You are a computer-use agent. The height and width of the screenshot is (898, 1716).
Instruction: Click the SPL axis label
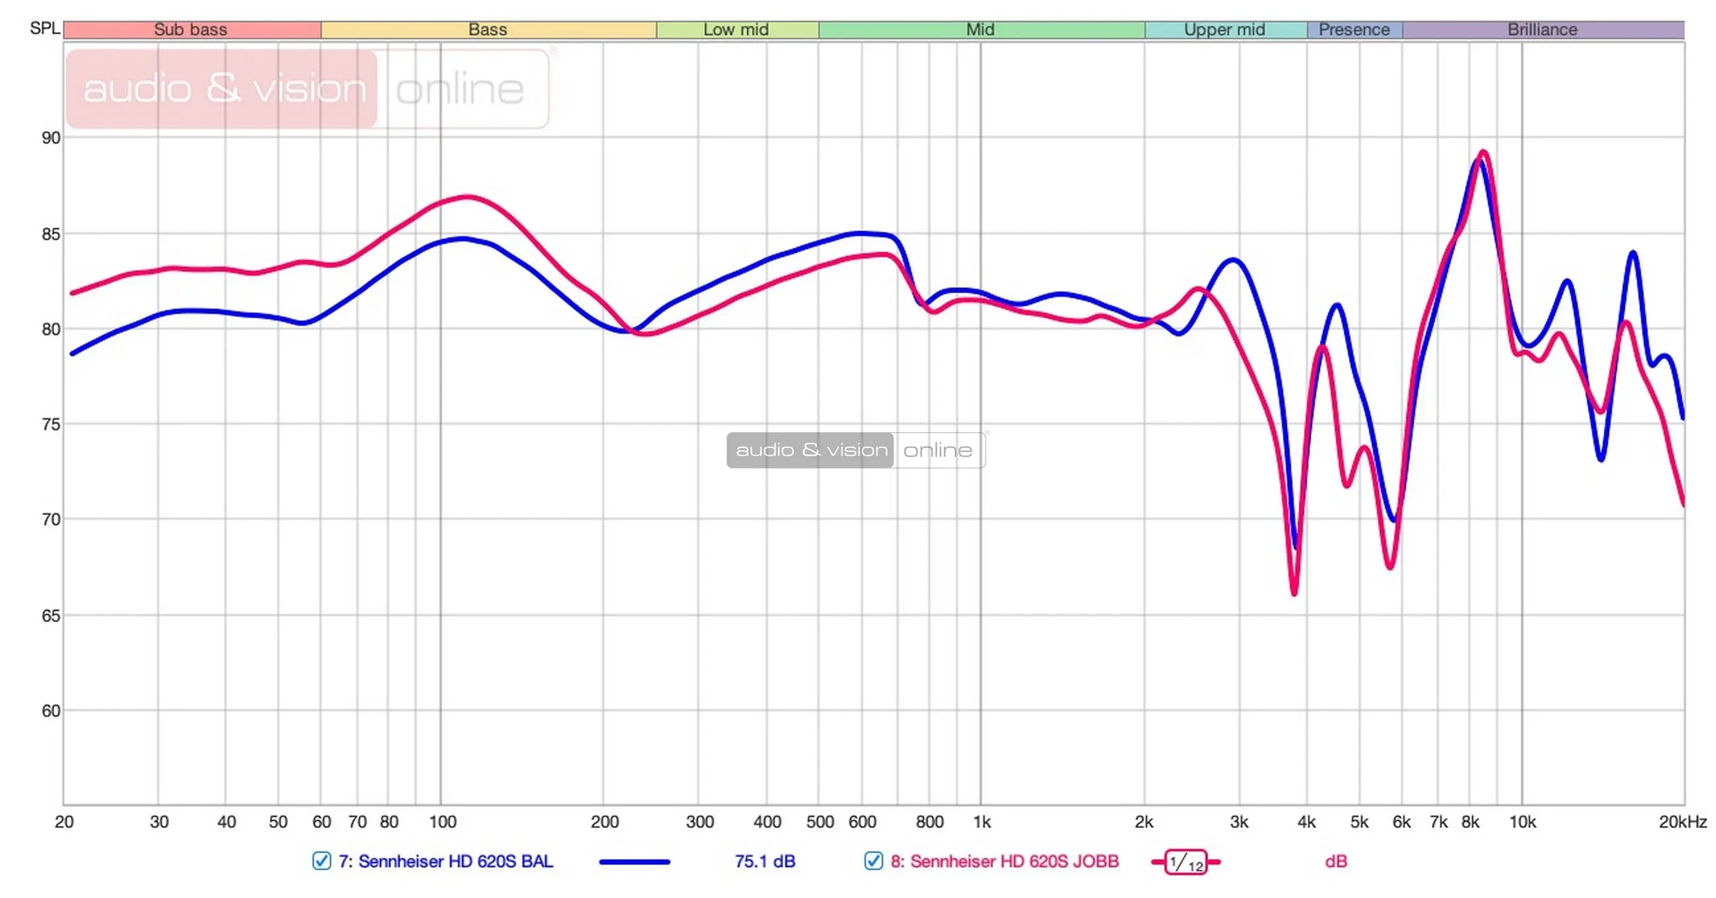45,28
